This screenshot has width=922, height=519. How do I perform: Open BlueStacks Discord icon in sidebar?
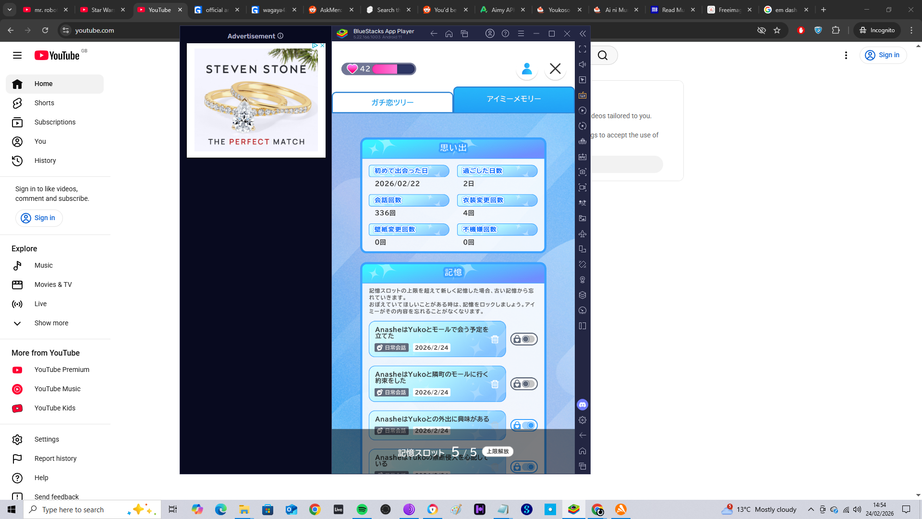point(582,405)
